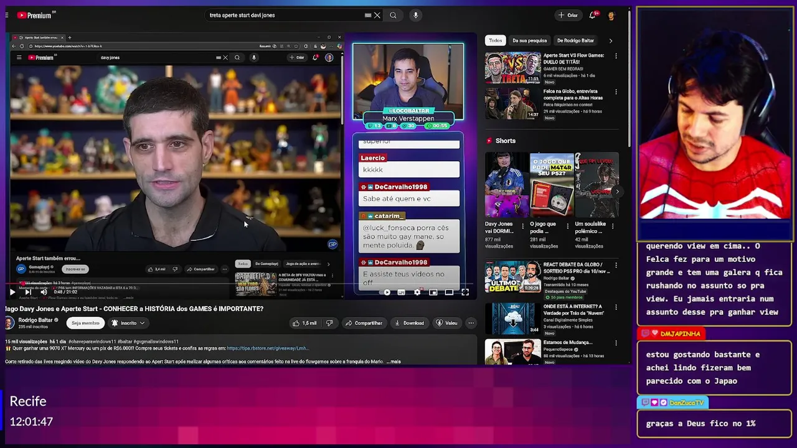
Task: Select the Todos filter chip
Action: point(496,40)
